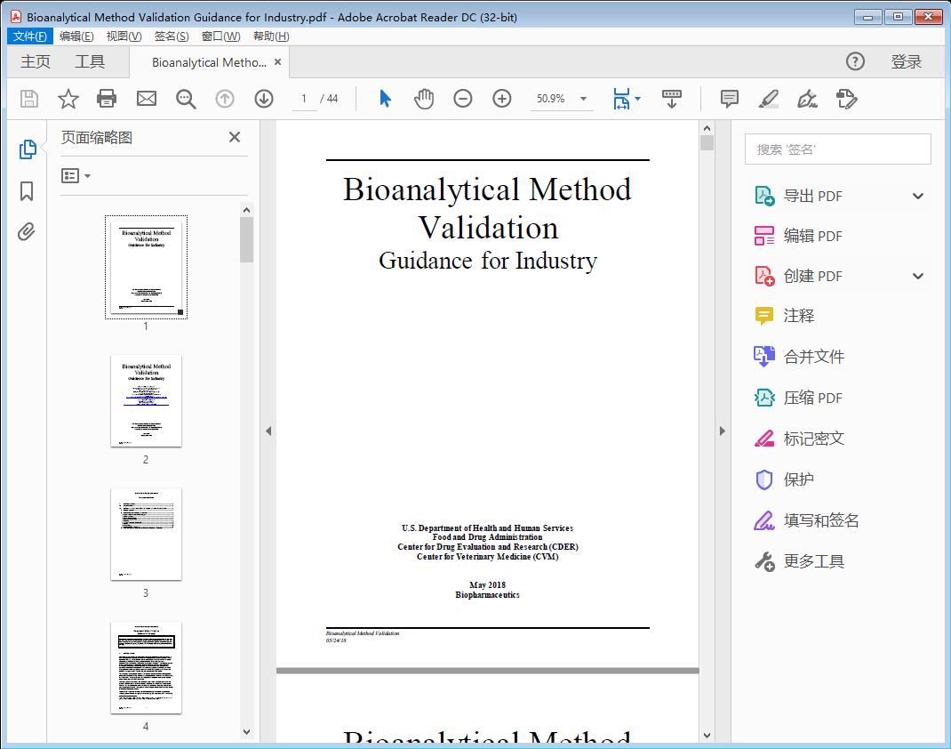The height and width of the screenshot is (749, 951).
Task: Expand the 导出PDF options chevron
Action: 917,195
